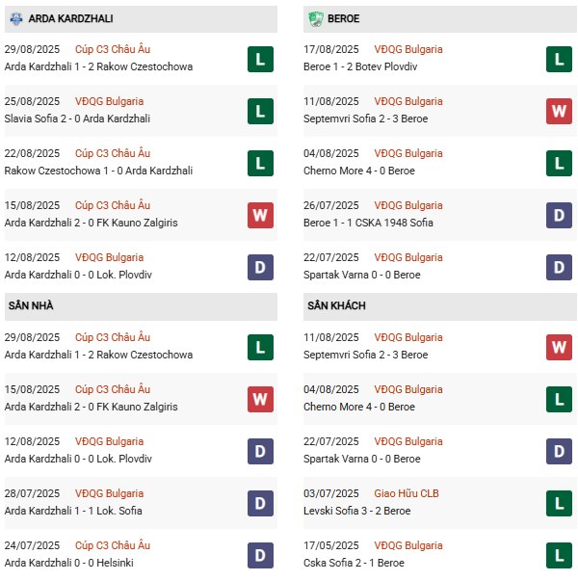Click the Arda Kardzhali team logo

coord(13,18)
